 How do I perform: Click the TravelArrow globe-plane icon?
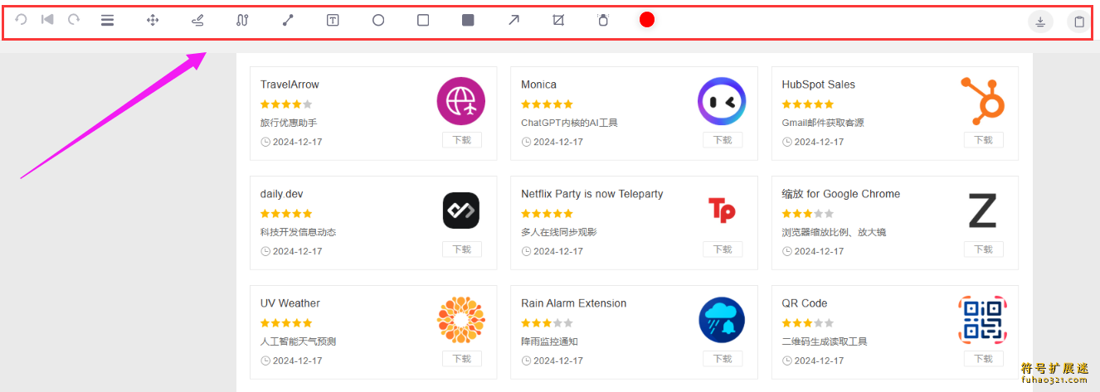point(461,101)
